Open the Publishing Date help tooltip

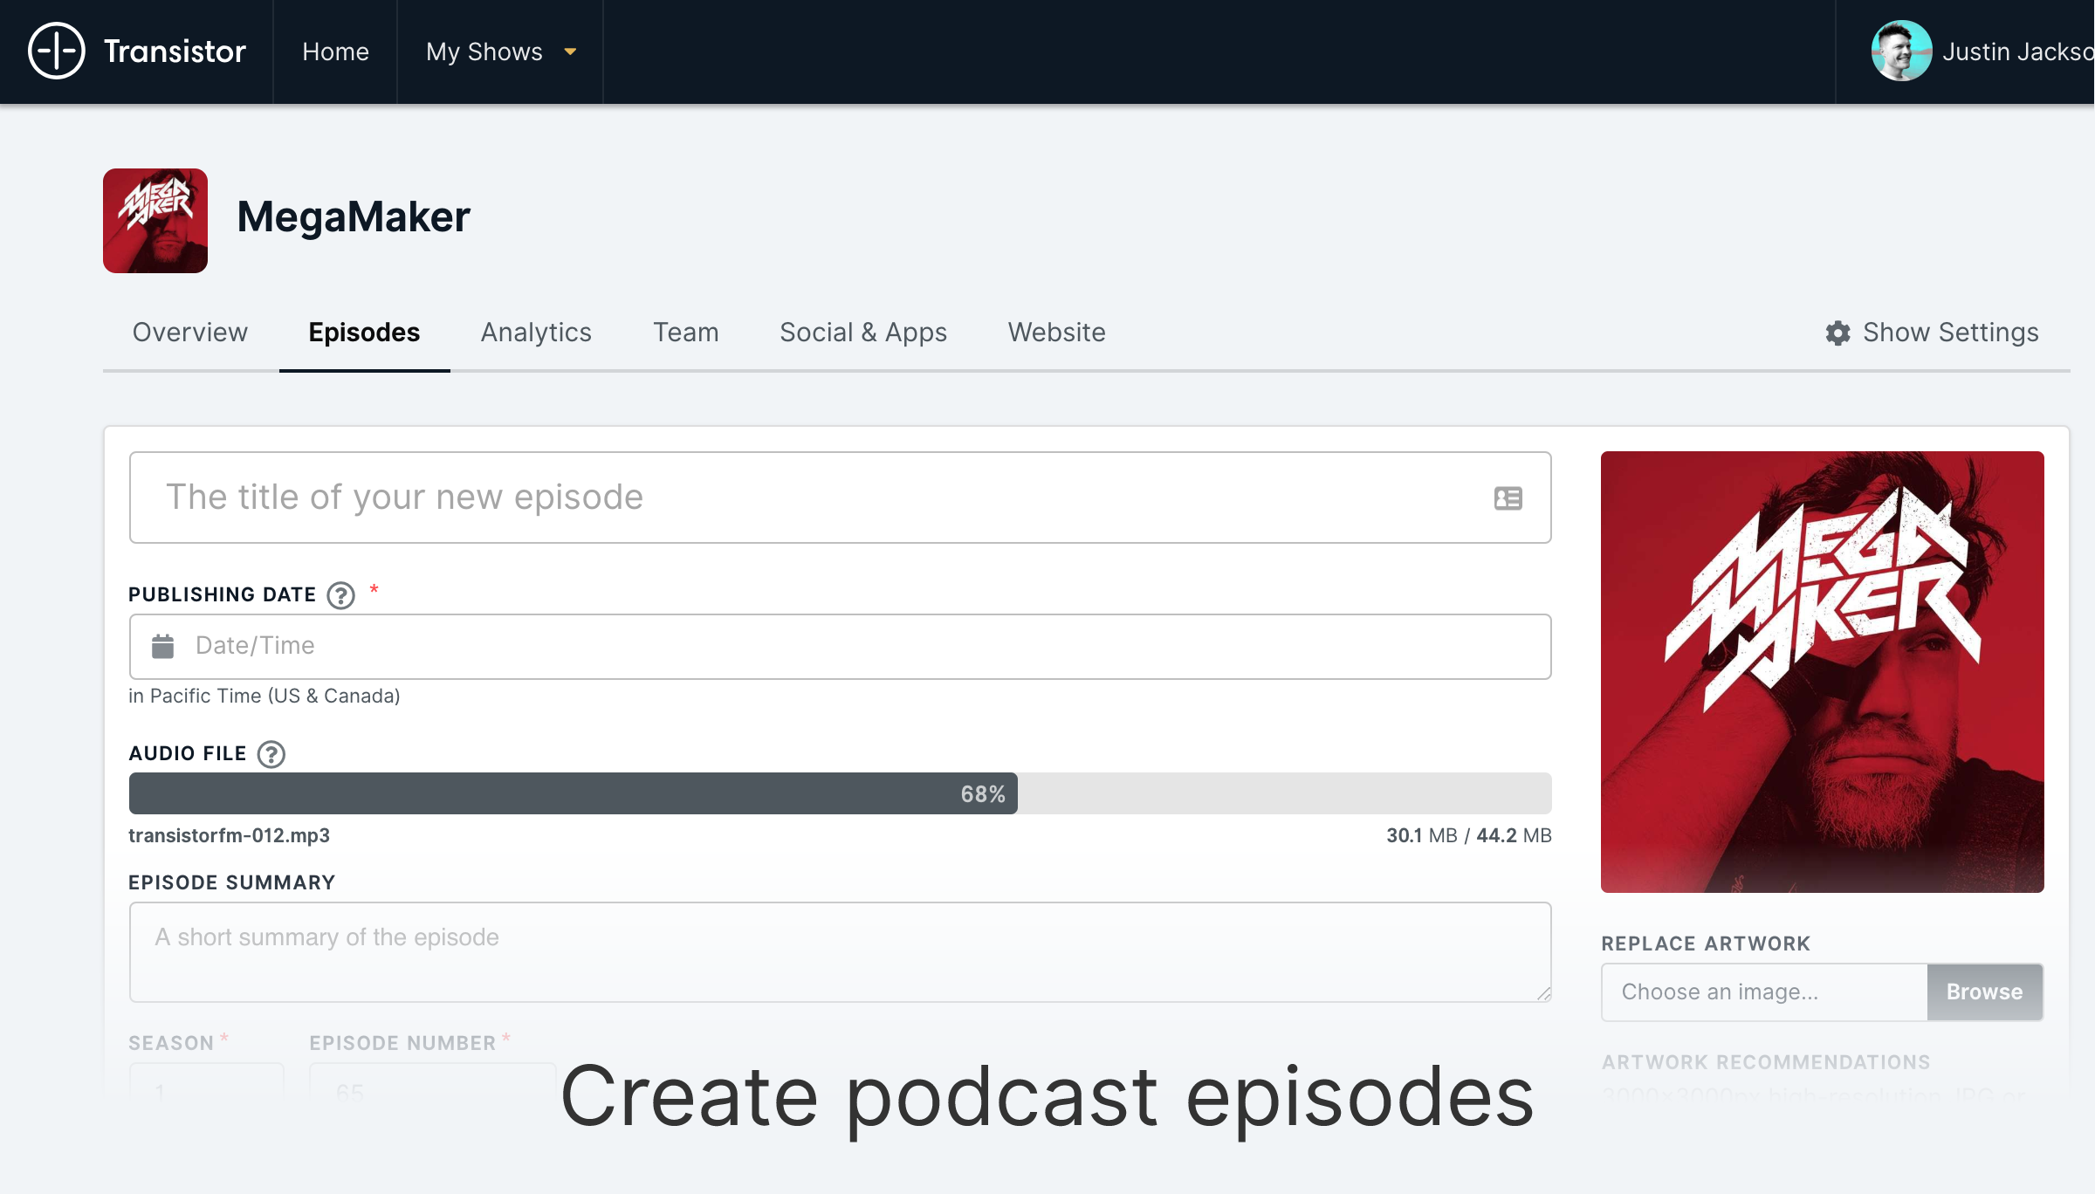pyautogui.click(x=340, y=595)
